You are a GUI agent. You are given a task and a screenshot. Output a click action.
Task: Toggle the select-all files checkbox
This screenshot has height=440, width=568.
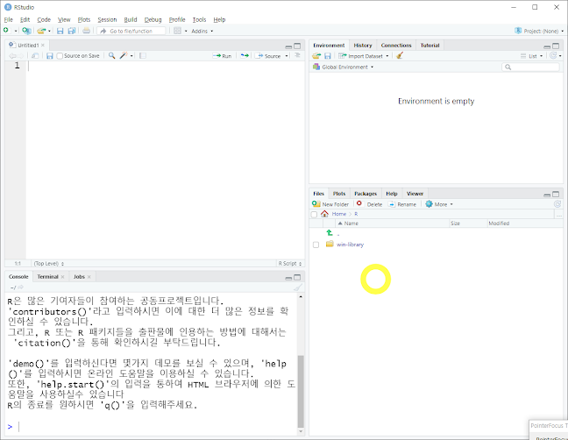tap(314, 214)
